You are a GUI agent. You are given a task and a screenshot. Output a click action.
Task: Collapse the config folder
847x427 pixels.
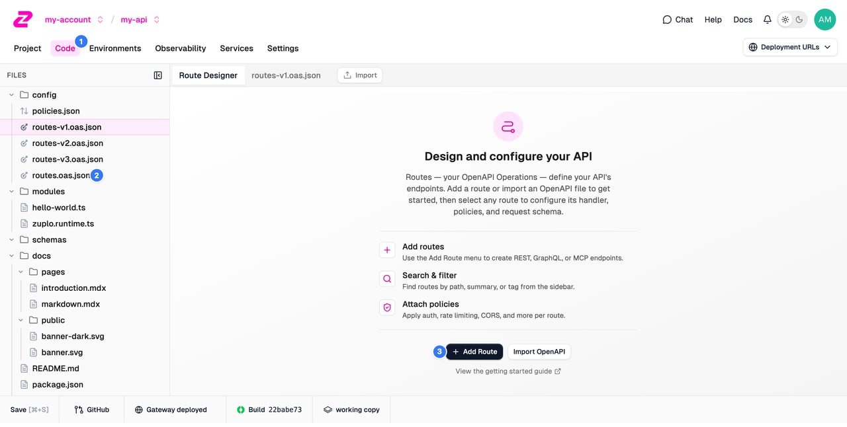pyautogui.click(x=11, y=95)
